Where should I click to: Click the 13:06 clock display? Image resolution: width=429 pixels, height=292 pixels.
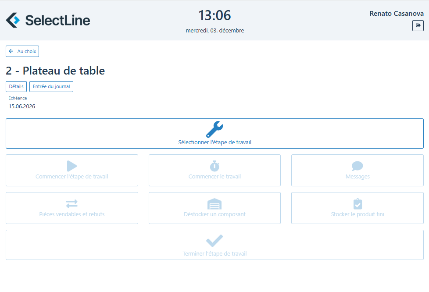214,15
